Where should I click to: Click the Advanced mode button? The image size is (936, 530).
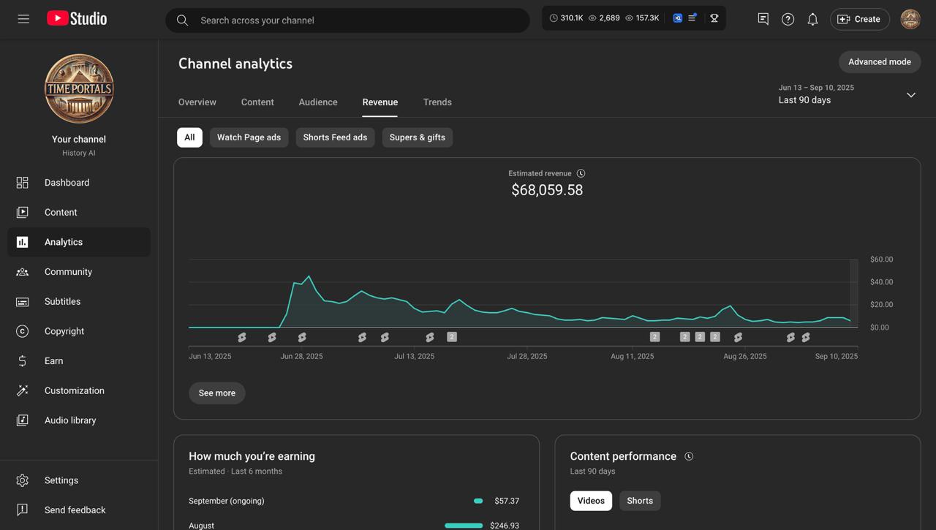tap(879, 62)
